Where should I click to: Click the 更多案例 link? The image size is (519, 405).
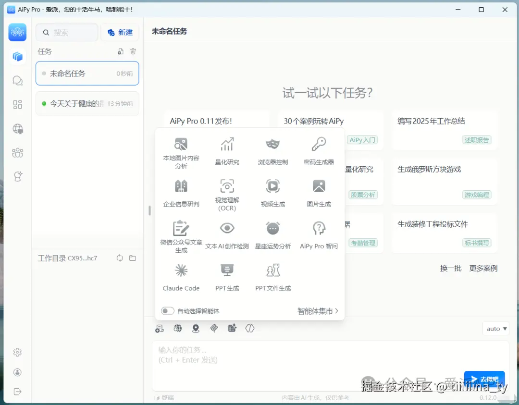click(482, 268)
